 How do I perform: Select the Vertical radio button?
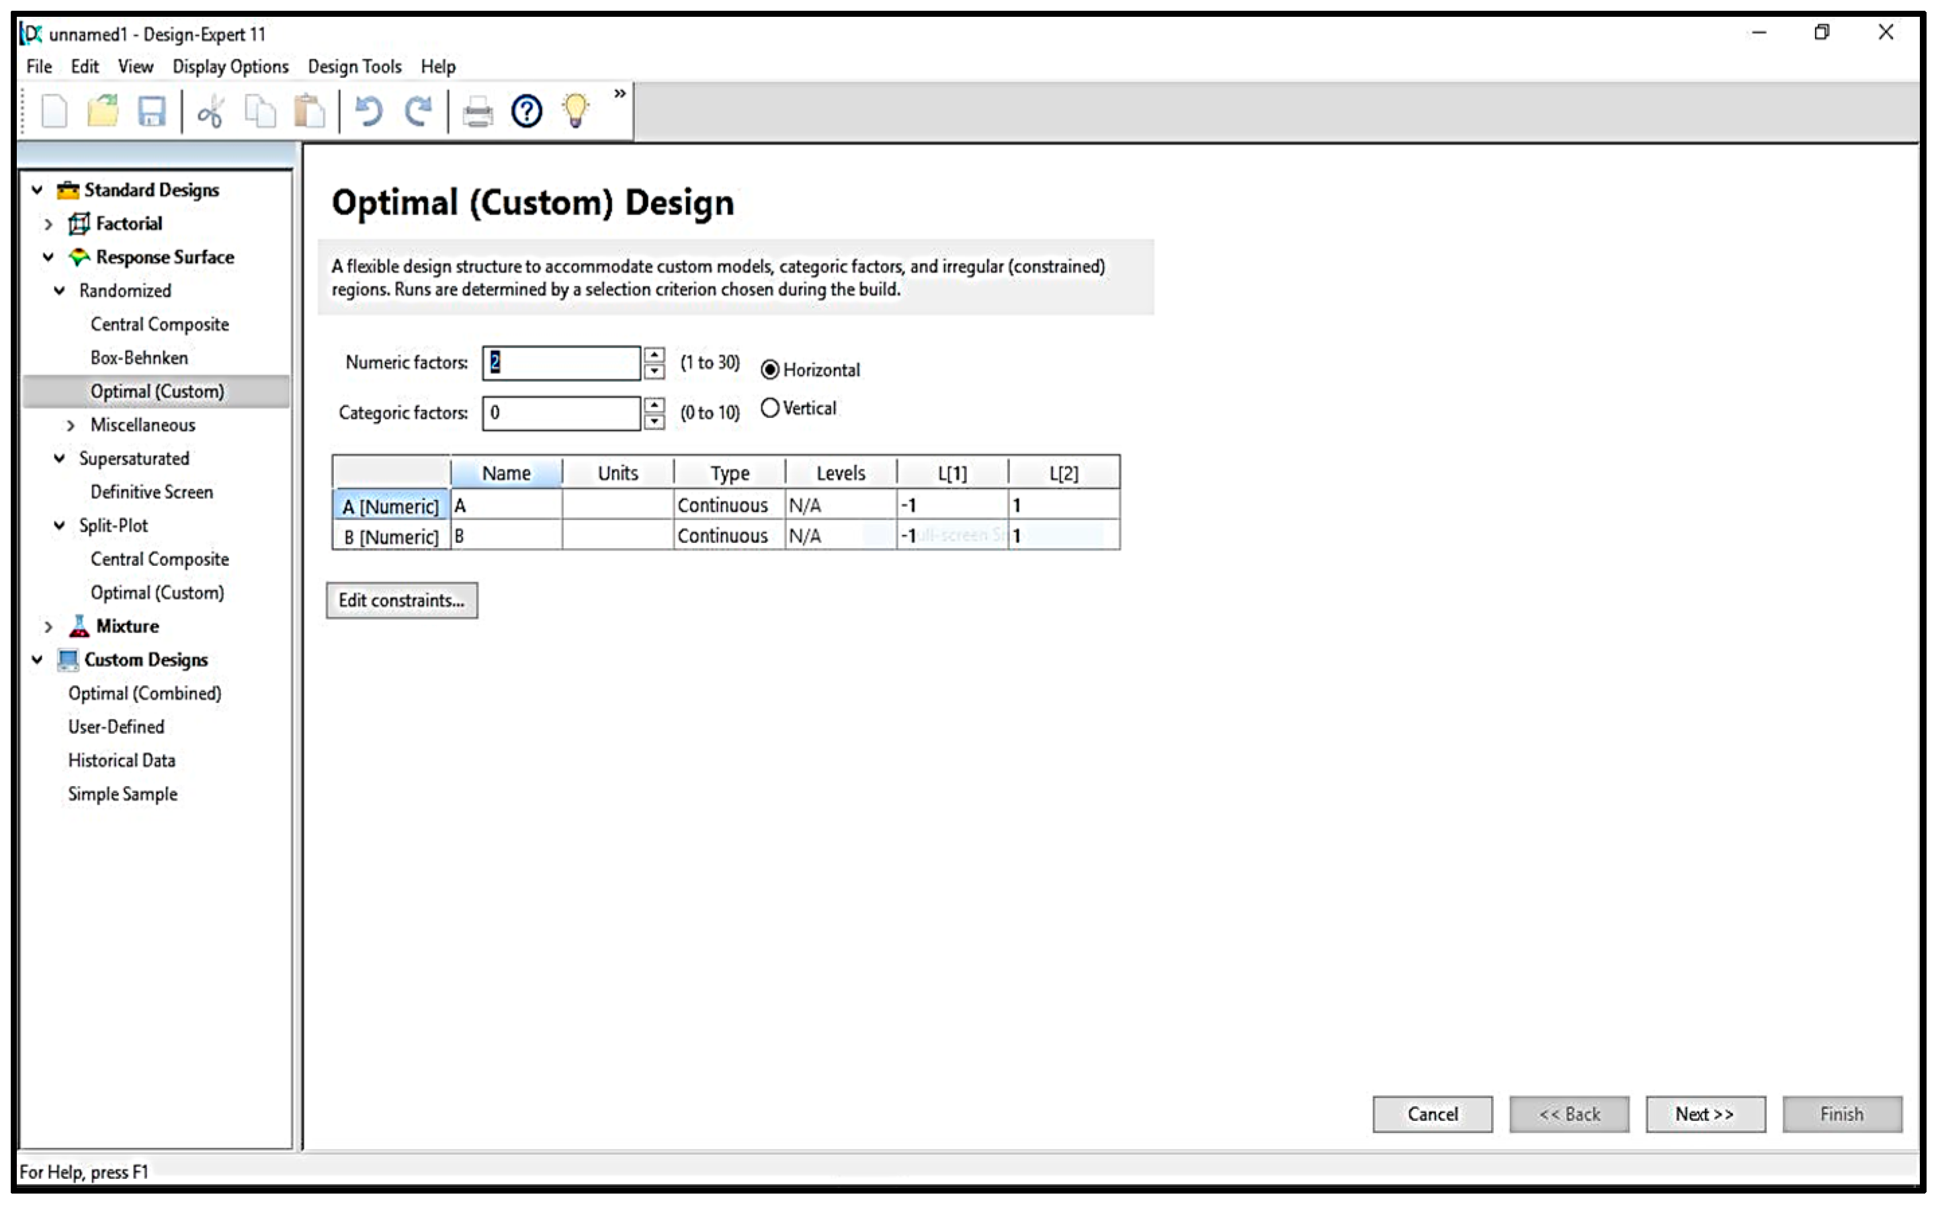[769, 408]
